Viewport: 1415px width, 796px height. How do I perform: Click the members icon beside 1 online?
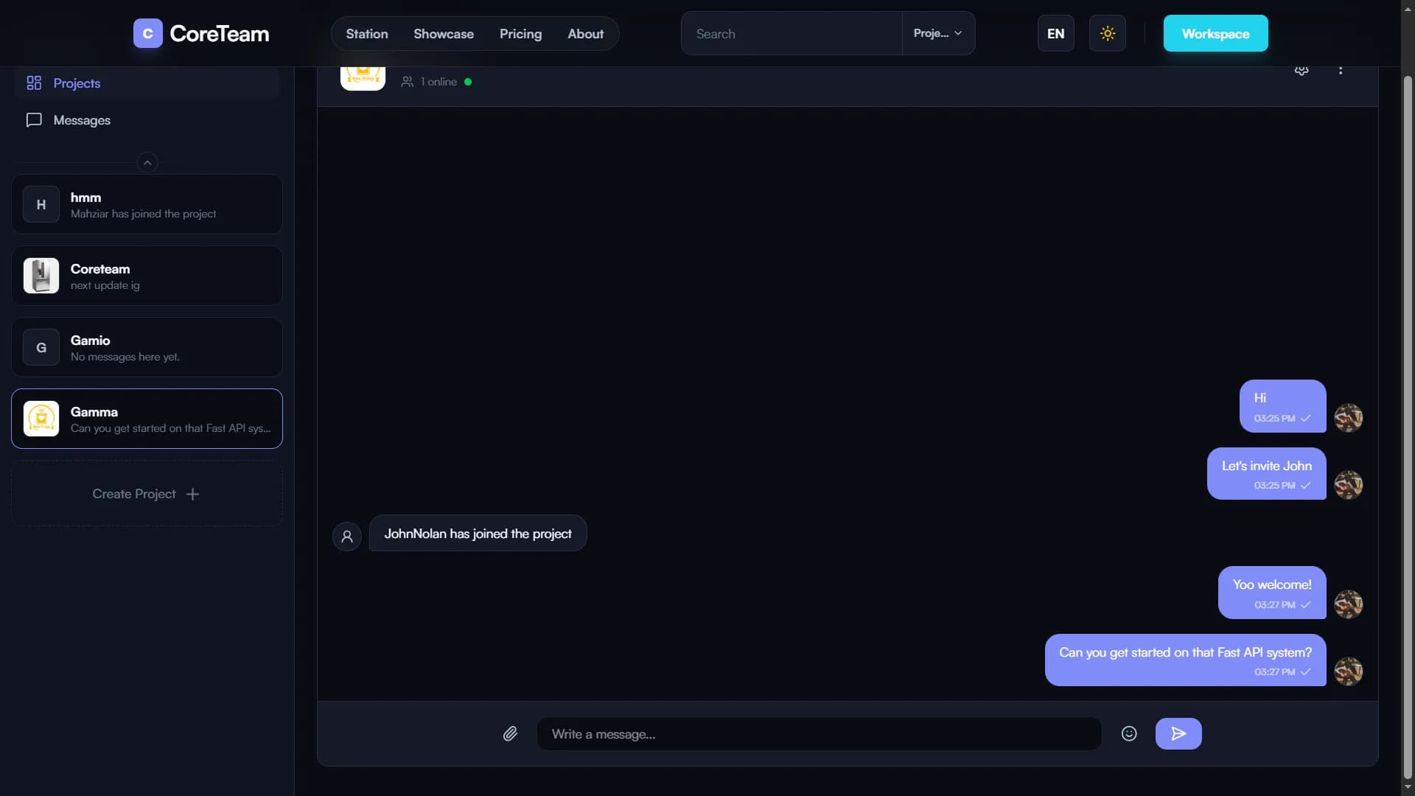pyautogui.click(x=407, y=82)
